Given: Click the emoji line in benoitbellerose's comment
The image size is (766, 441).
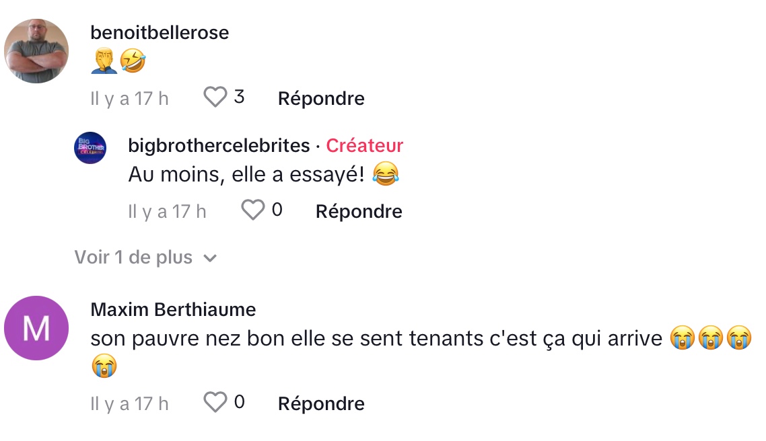Looking at the screenshot, I should pyautogui.click(x=118, y=62).
